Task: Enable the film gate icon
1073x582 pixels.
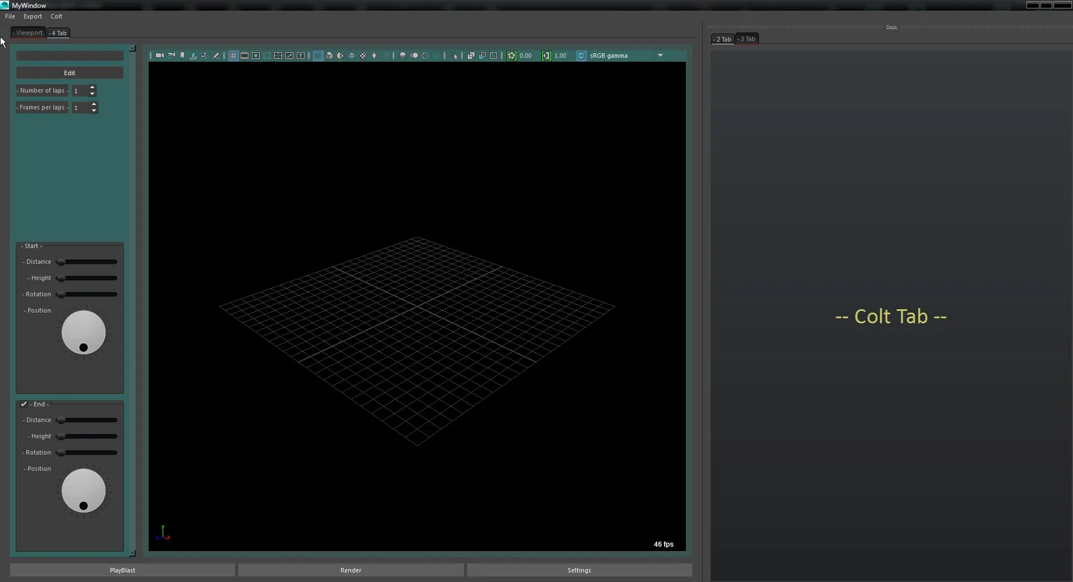Action: point(245,56)
